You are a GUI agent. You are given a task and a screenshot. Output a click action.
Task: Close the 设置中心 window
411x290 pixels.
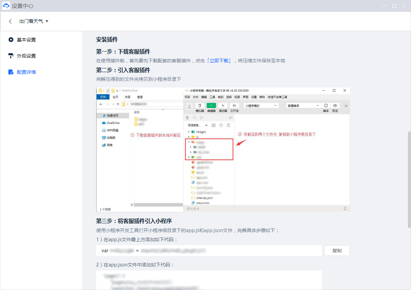point(404,6)
